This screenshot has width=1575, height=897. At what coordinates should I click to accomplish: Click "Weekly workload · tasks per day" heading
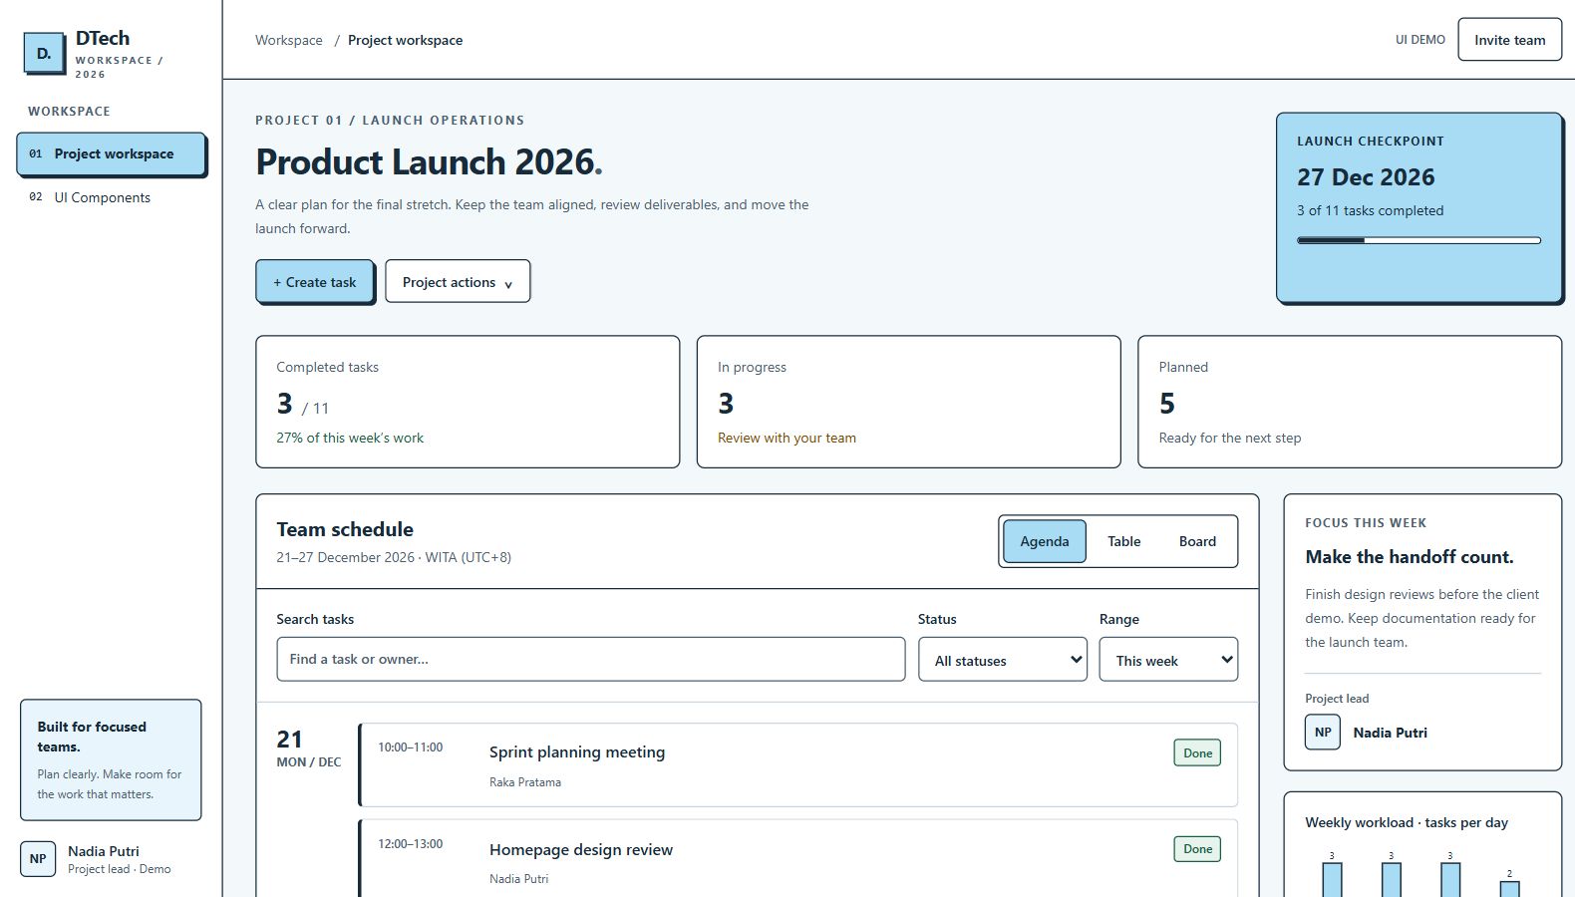(x=1407, y=822)
